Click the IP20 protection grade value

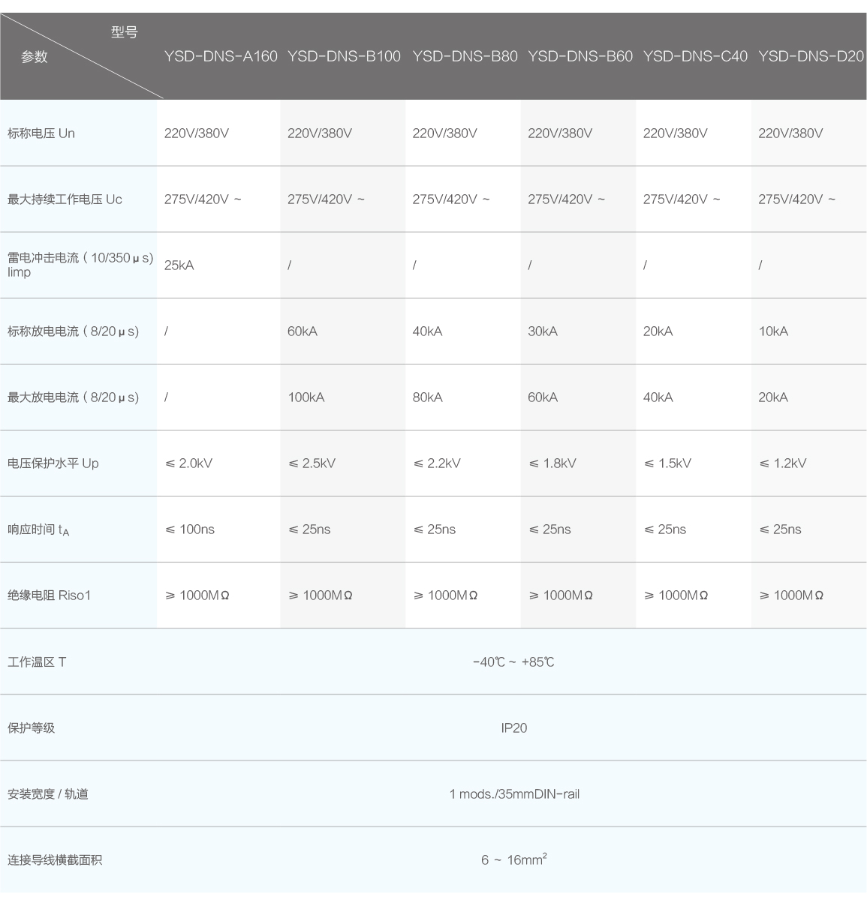(513, 728)
